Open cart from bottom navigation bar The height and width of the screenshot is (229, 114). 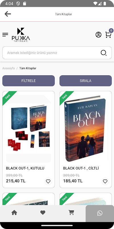(71, 213)
